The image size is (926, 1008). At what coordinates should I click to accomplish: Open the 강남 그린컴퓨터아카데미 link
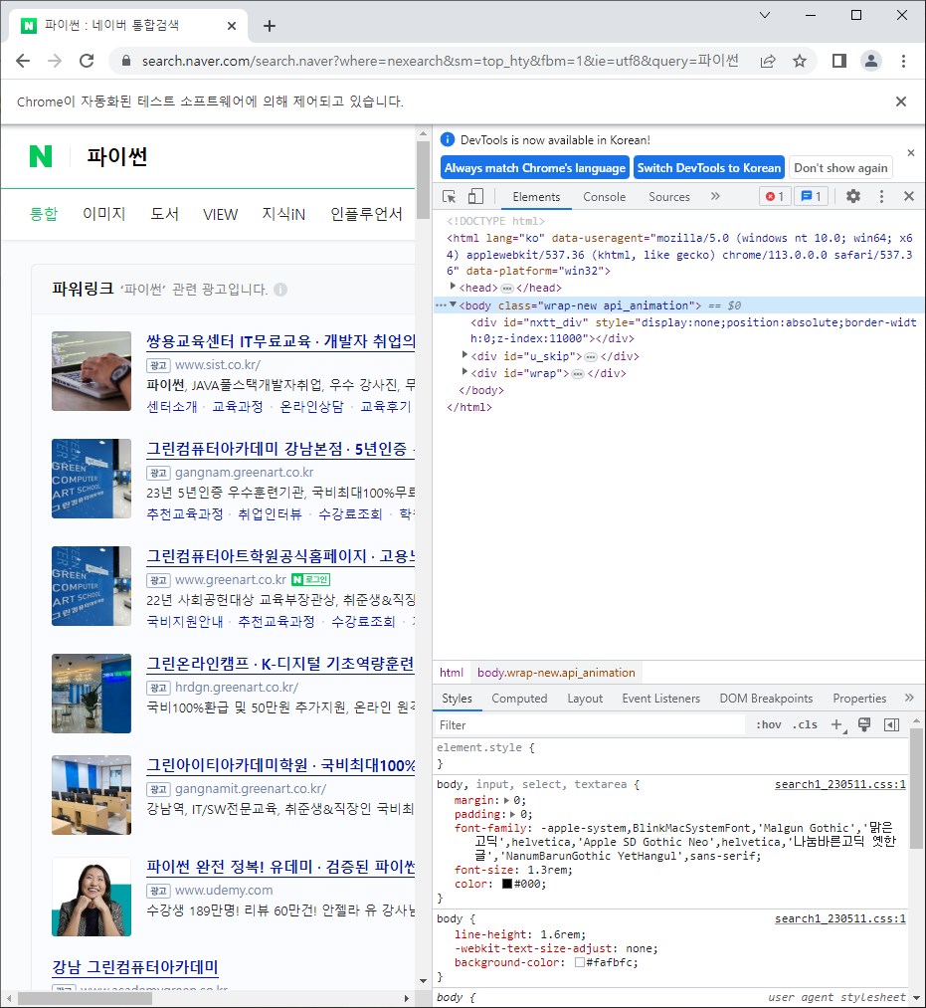135,967
